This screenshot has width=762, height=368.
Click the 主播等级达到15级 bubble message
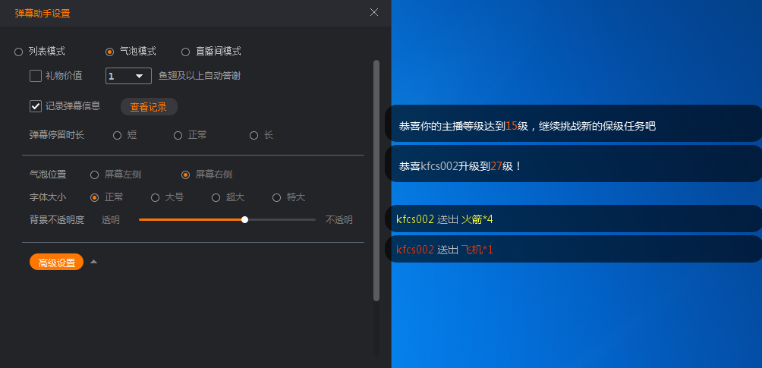[574, 124]
